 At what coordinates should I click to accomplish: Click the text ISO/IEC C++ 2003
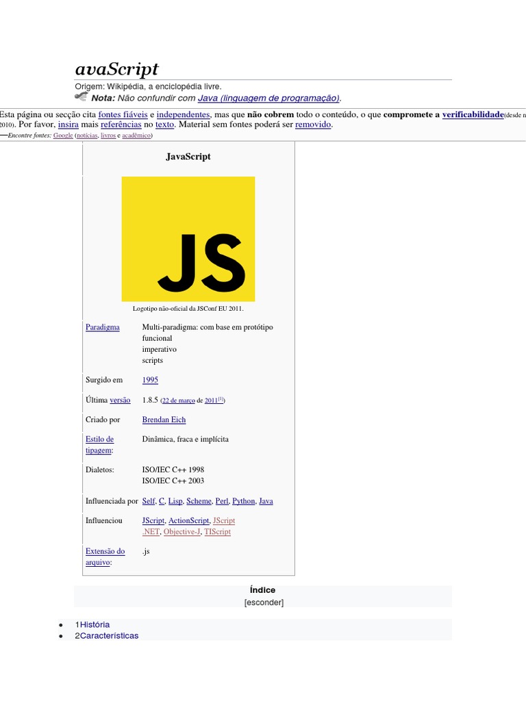[x=173, y=481]
